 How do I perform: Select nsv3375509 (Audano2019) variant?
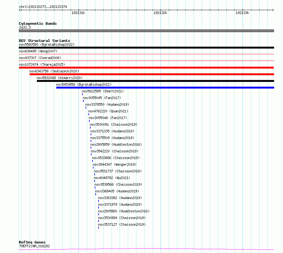pos(112,138)
